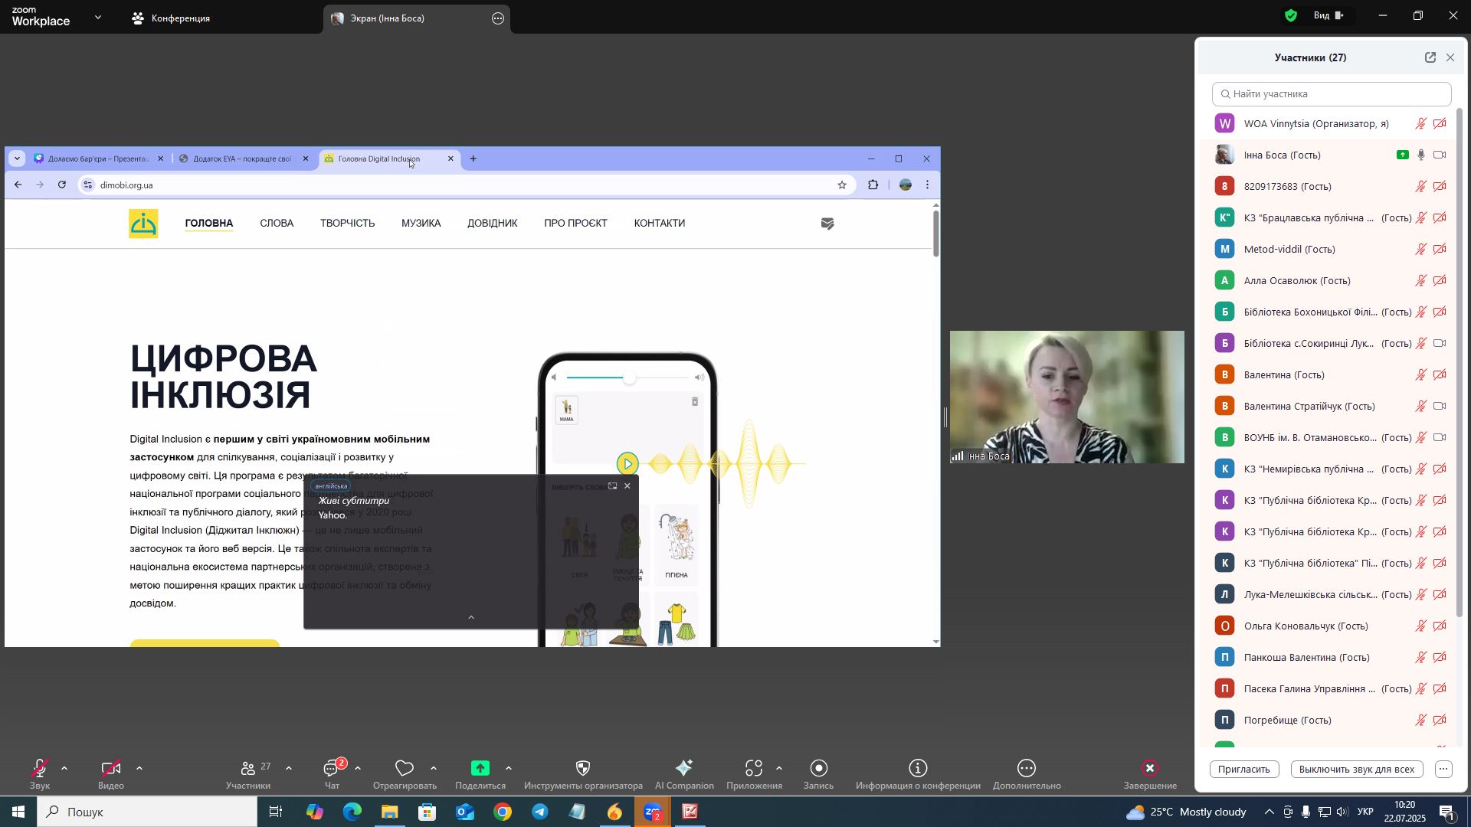
Task: Click Пригласить button in participants panel
Action: pos(1244,770)
